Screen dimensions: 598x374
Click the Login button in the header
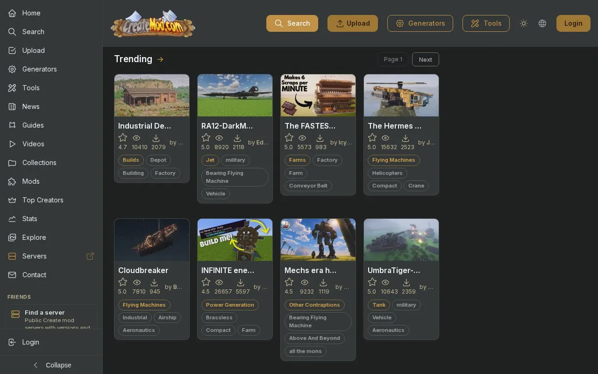(x=573, y=23)
